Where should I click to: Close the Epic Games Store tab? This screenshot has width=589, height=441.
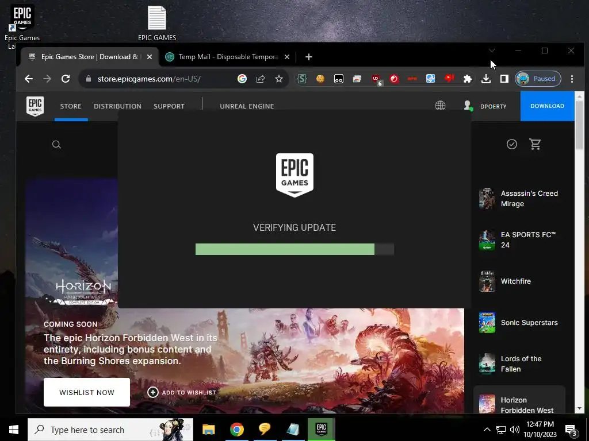pyautogui.click(x=150, y=57)
